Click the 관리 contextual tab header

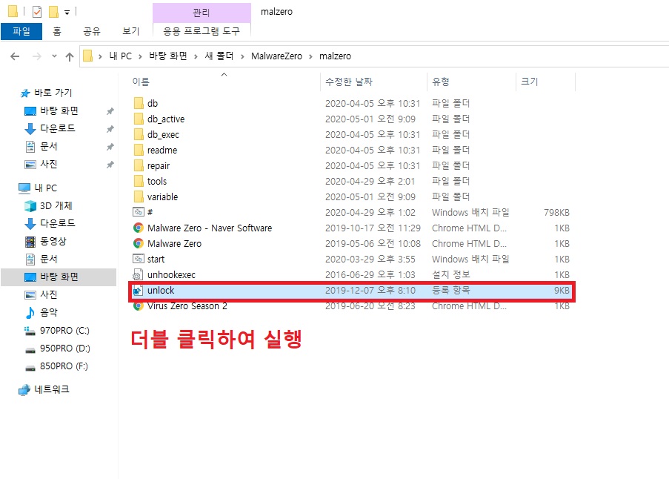[202, 13]
